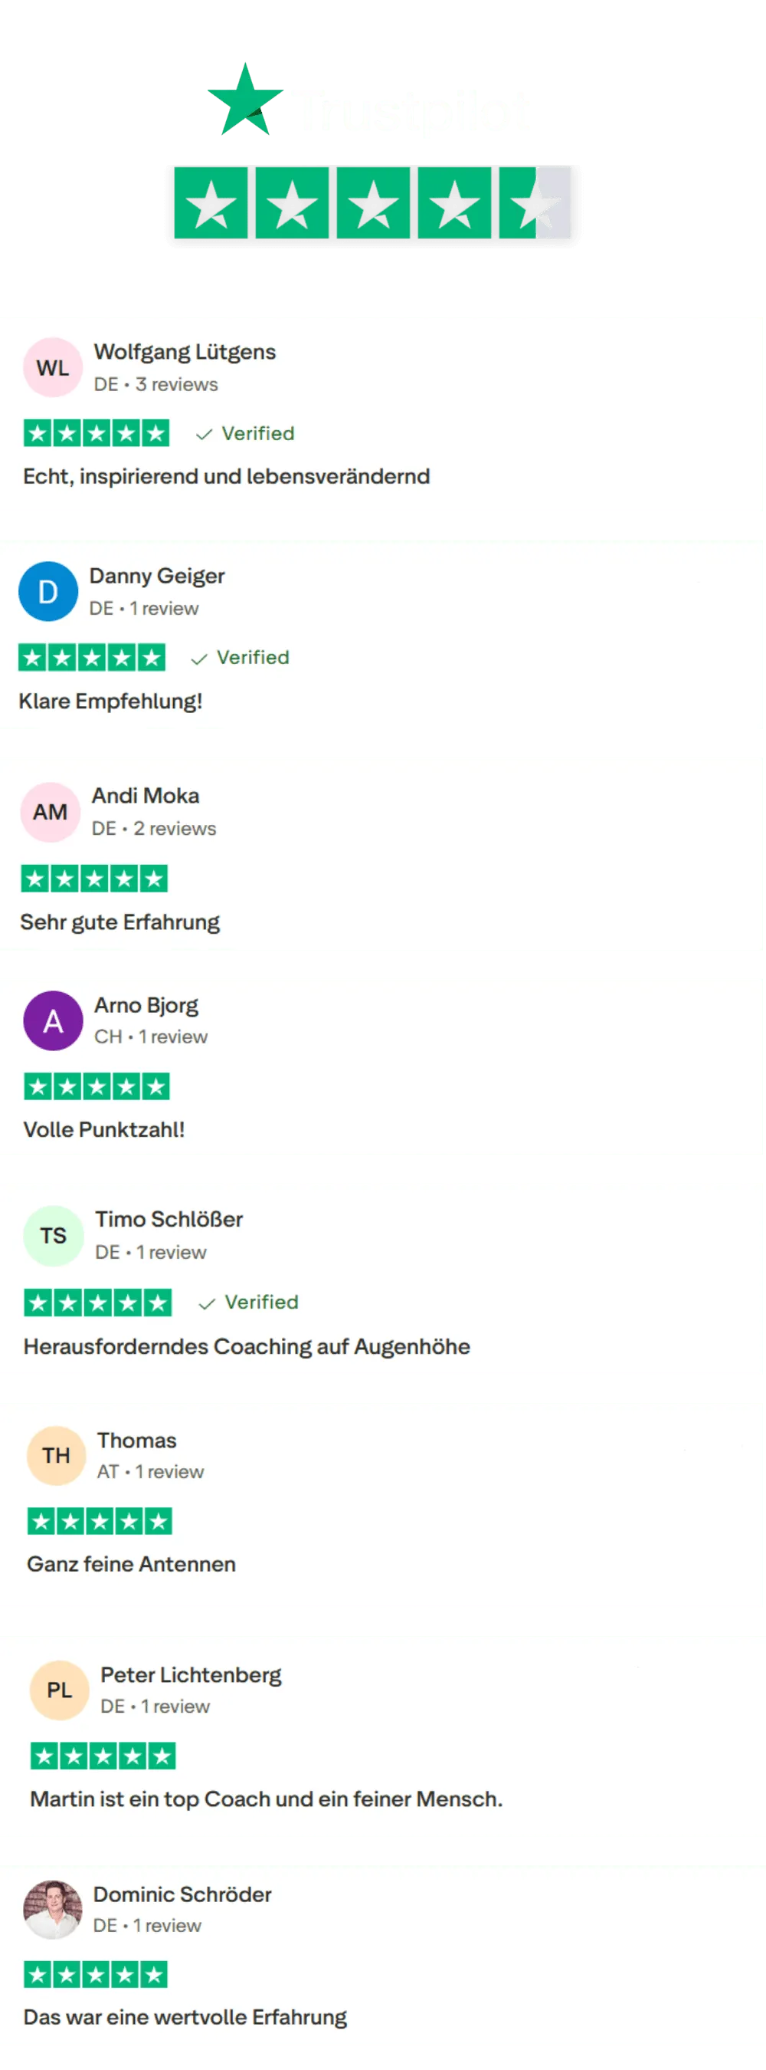Click Peter Lichtenberg's PL avatar
The image size is (766, 2070).
coord(60,1690)
